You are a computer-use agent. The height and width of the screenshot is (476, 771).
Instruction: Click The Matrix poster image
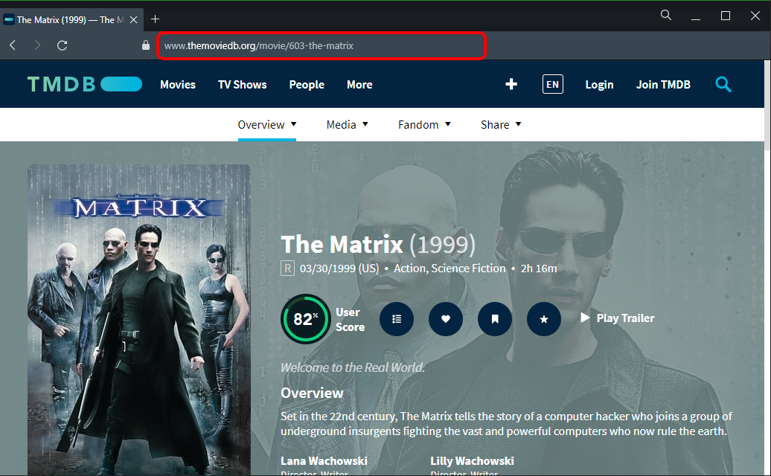139,320
